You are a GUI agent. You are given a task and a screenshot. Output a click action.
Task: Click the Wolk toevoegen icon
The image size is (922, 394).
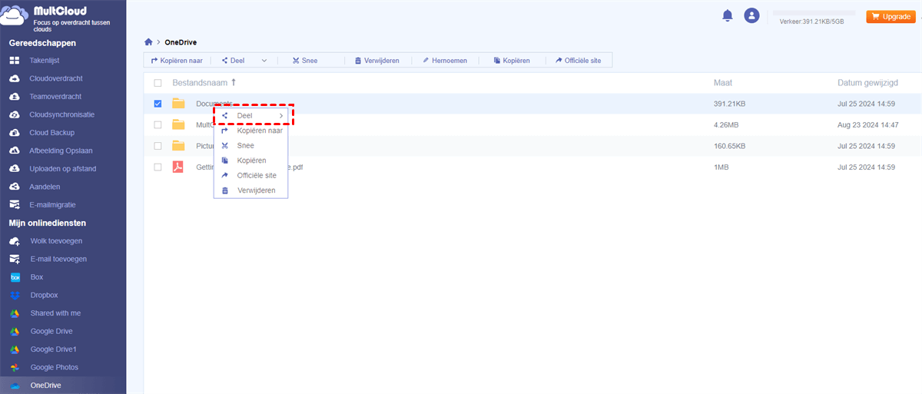click(x=15, y=241)
